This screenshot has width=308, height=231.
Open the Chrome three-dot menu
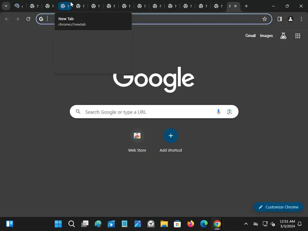coord(301,19)
